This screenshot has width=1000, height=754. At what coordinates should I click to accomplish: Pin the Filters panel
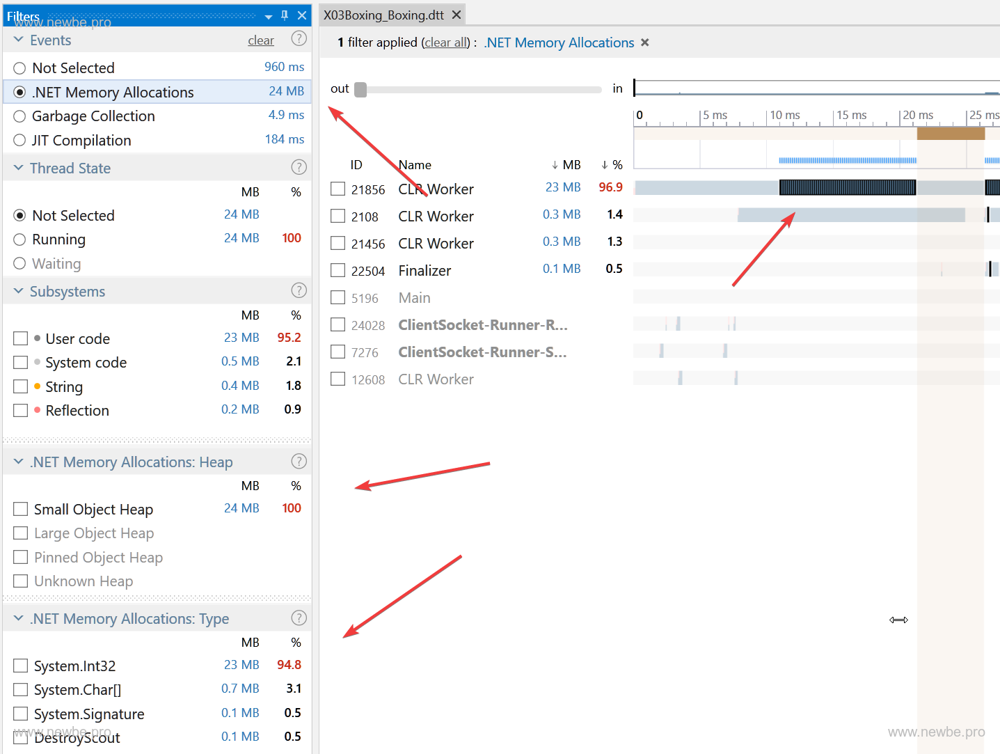click(x=285, y=15)
